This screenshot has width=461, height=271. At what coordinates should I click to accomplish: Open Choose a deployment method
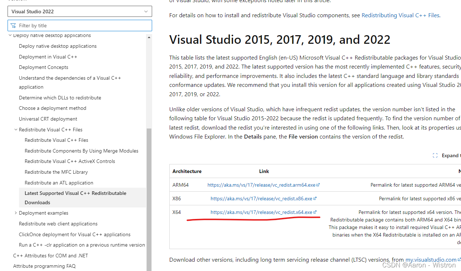pyautogui.click(x=53, y=108)
